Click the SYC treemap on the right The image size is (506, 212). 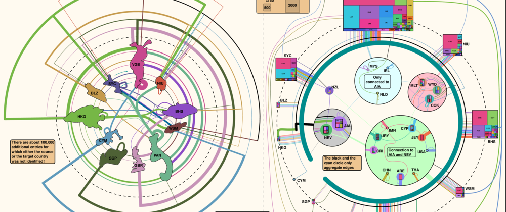(287, 69)
